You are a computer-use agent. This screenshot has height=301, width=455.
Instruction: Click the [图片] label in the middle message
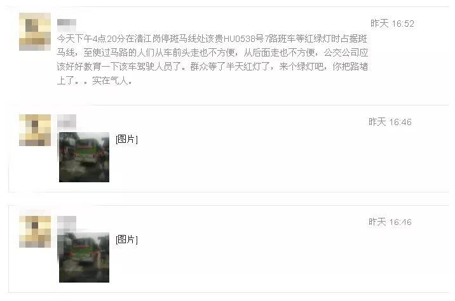click(x=126, y=139)
